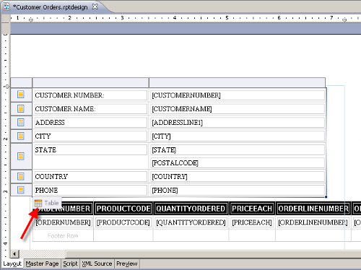Select the [QUANTITYORDERED] detail data element

tap(191, 222)
